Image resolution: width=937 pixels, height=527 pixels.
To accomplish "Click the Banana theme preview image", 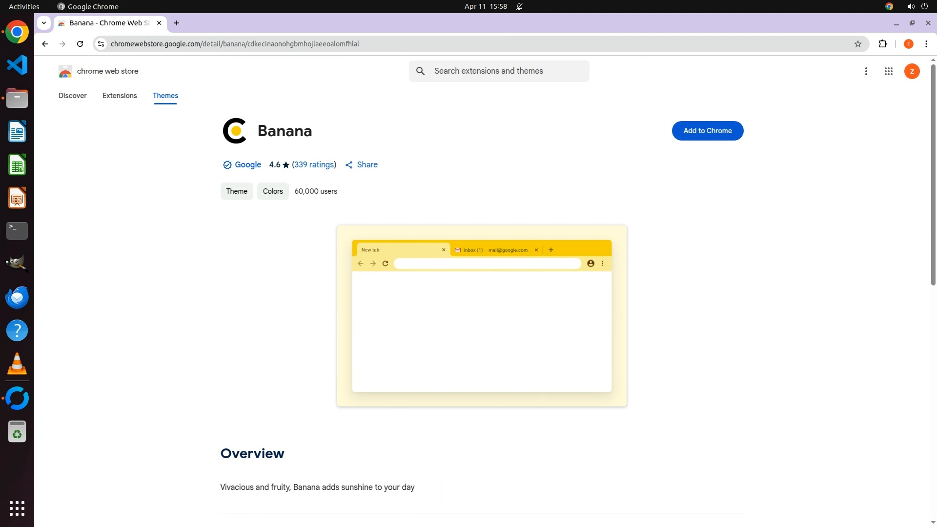I will [481, 316].
